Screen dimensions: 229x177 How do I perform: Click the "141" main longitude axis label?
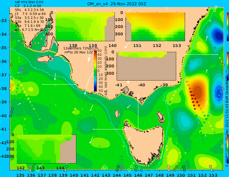pyautogui.click(x=85, y=175)
